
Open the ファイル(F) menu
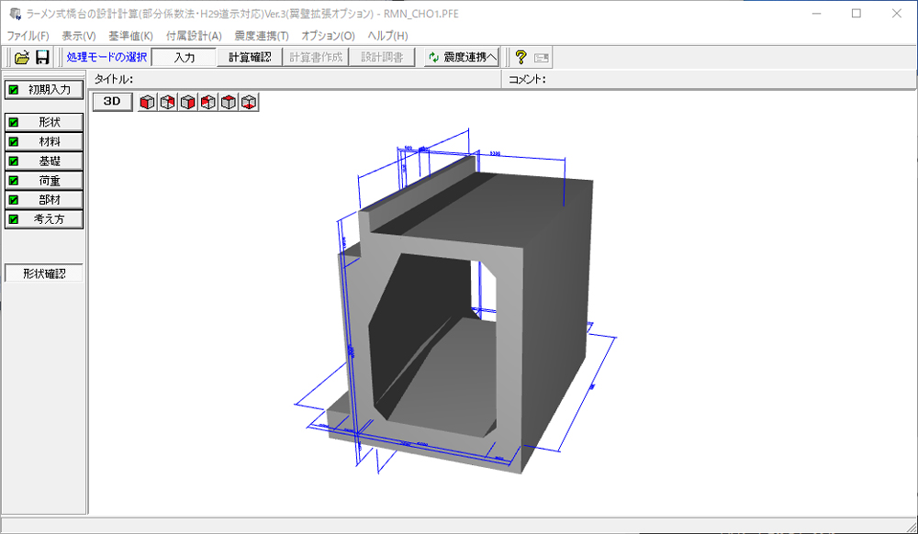tap(28, 36)
